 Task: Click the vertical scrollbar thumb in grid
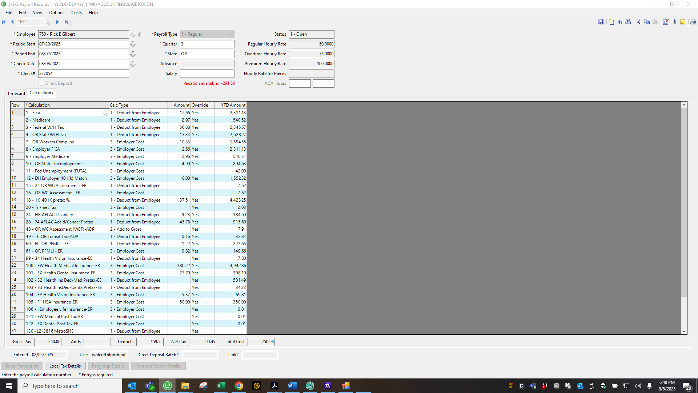tap(684, 202)
